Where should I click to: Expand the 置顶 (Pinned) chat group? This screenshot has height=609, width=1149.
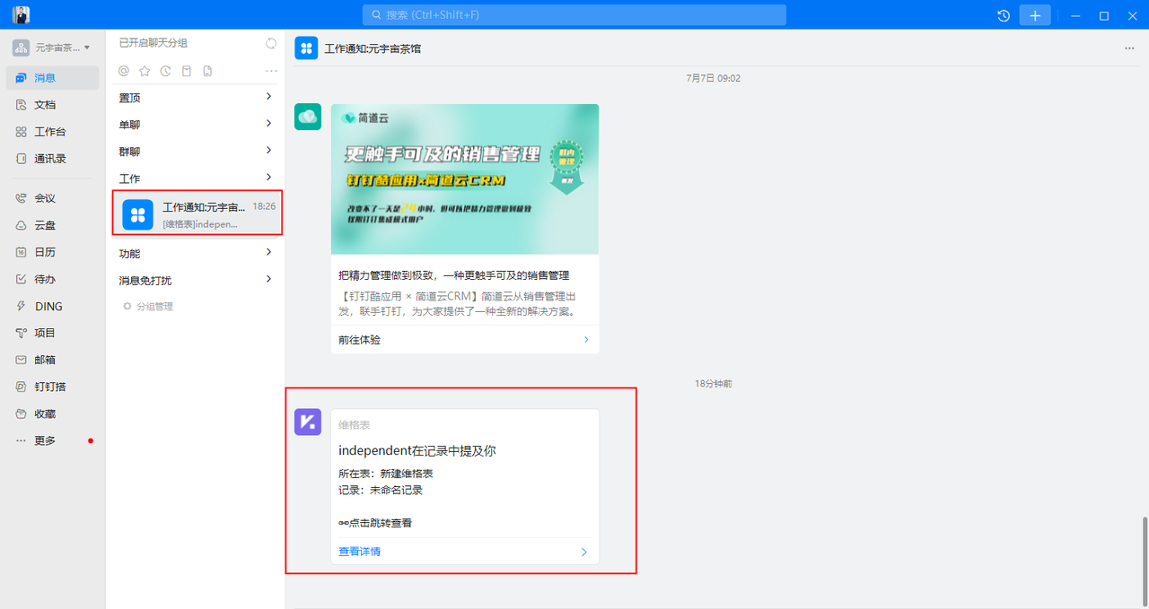pyautogui.click(x=195, y=98)
